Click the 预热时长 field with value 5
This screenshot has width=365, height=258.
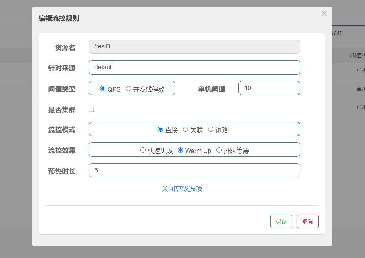tap(194, 170)
